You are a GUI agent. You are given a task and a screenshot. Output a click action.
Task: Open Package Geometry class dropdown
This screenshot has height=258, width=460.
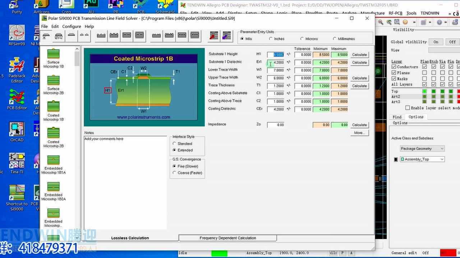pos(422,149)
